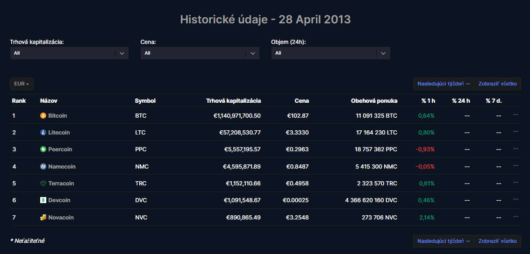Click the Namecoin logo icon
Image resolution: width=530 pixels, height=254 pixels.
point(43,167)
